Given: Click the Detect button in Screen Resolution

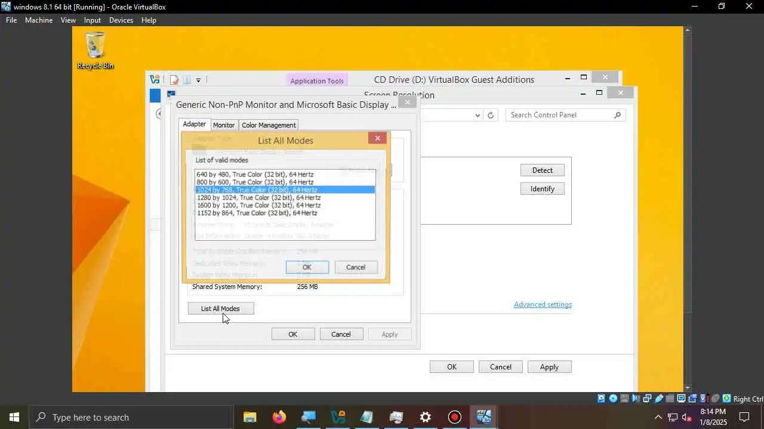Looking at the screenshot, I should coord(543,170).
